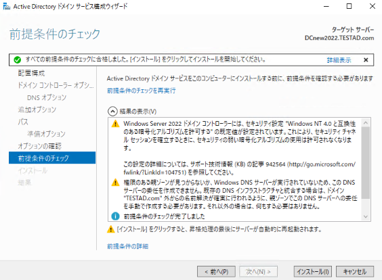Collapse the 結果の表示(V) expander chevron
This screenshot has width=382, height=280.
(x=112, y=112)
